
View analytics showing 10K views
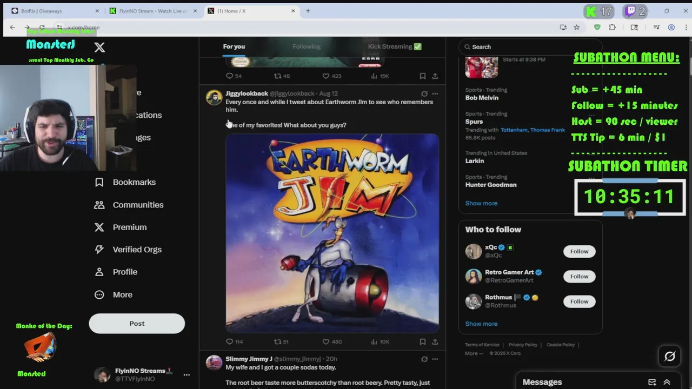[380, 341]
